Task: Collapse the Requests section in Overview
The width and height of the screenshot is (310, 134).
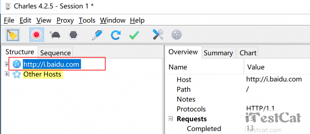Action: point(170,119)
